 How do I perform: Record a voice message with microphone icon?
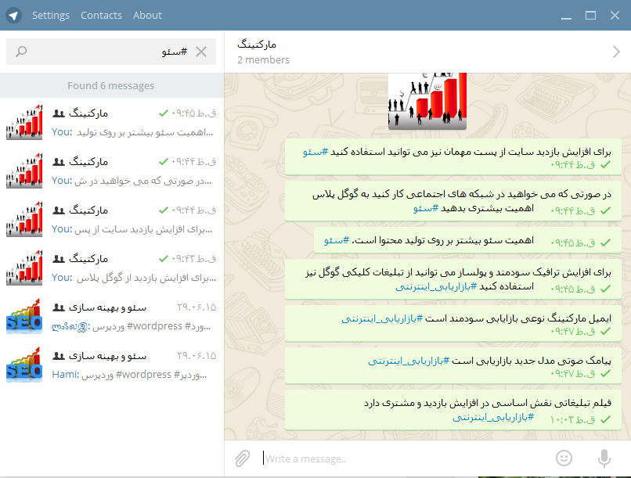pos(604,458)
